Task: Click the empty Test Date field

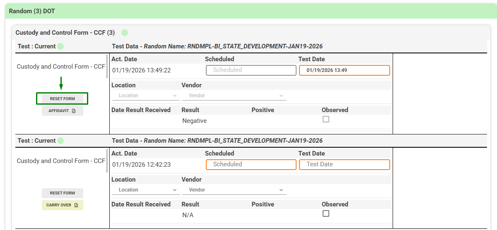Action: pos(344,165)
